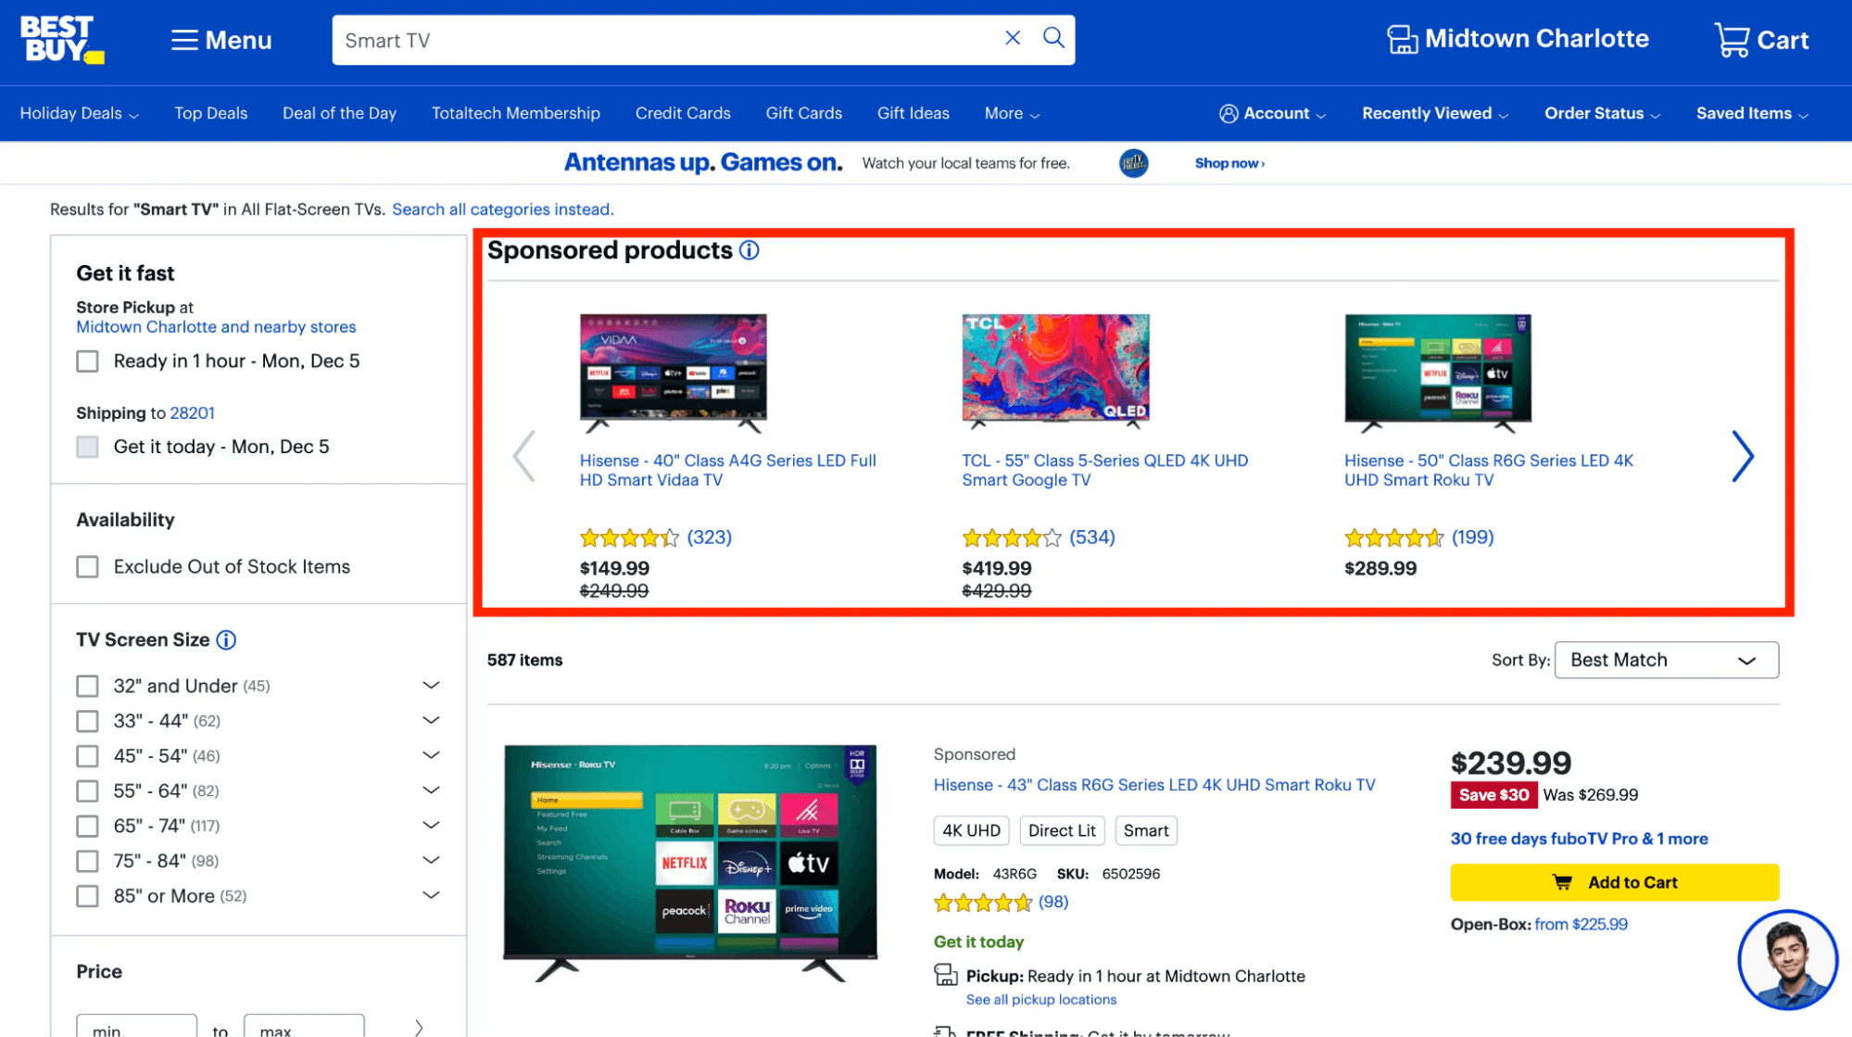The height and width of the screenshot is (1037, 1852).
Task: Open the Cart
Action: 1759,39
